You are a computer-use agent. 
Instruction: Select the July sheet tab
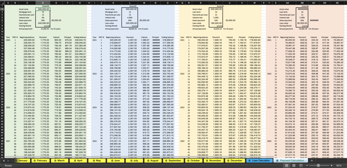(134, 161)
